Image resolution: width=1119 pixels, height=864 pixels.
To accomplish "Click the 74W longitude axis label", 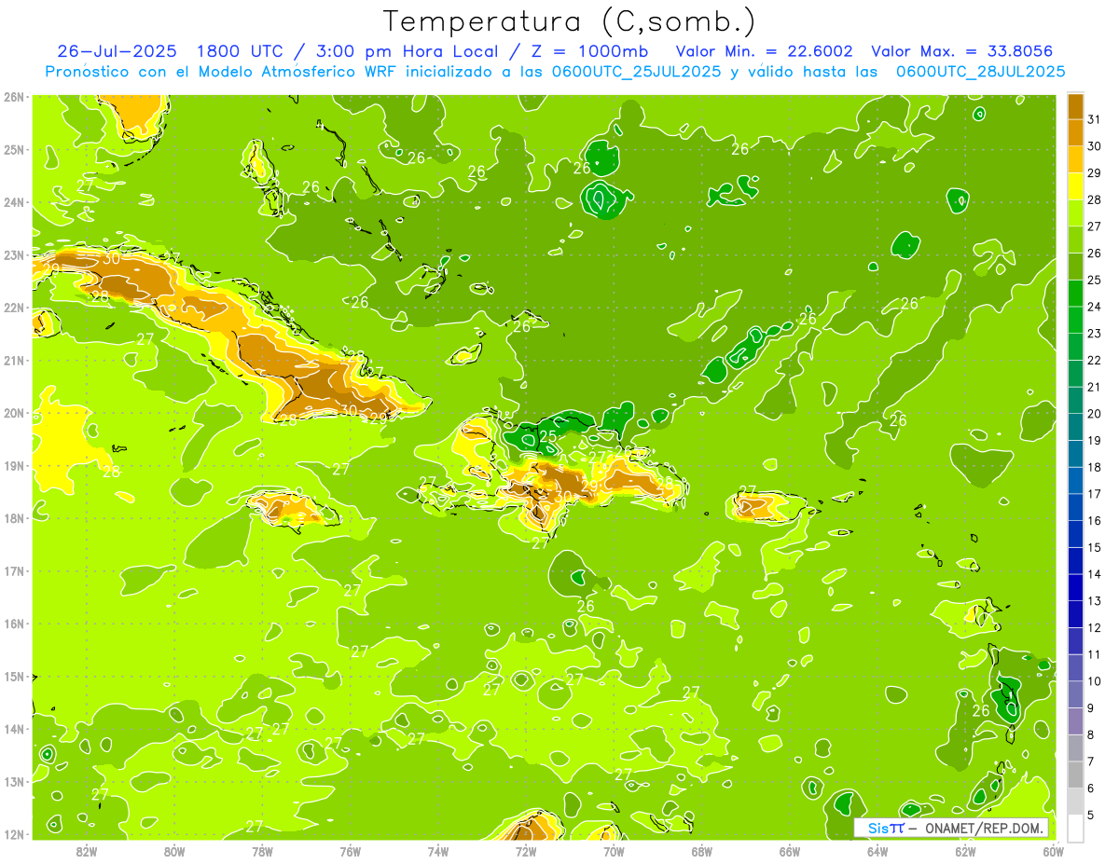I will tap(438, 851).
